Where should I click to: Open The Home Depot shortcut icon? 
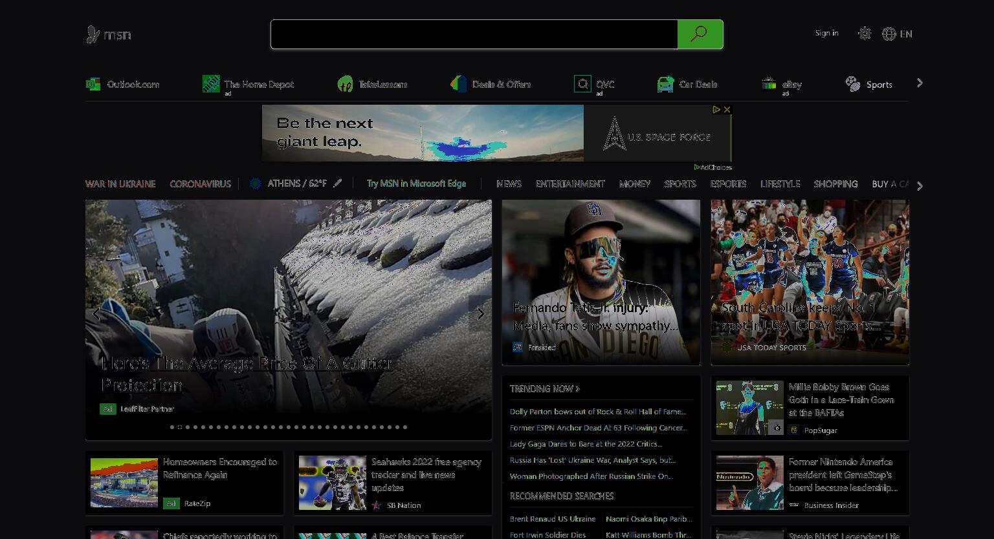[x=211, y=84]
